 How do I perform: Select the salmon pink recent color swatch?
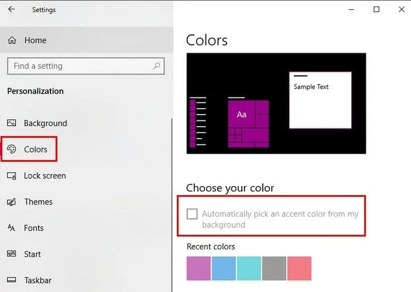pos(299,269)
